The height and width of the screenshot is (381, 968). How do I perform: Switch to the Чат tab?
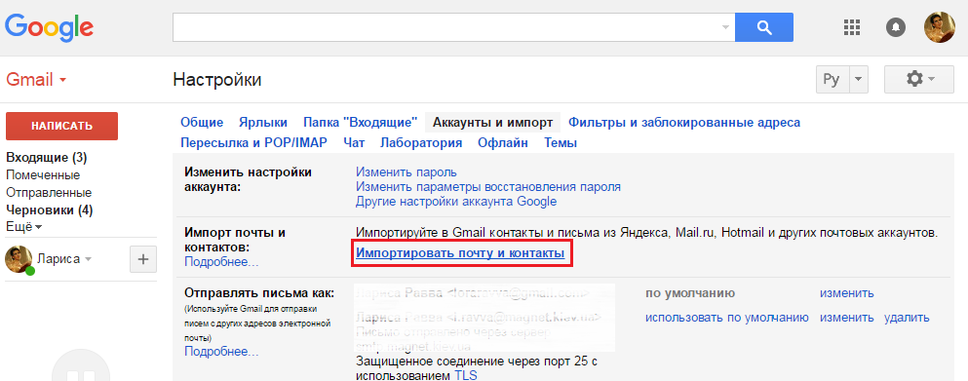[x=355, y=143]
